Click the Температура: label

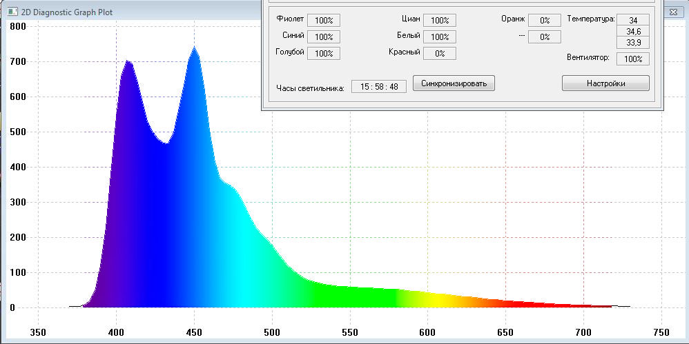tap(590, 19)
